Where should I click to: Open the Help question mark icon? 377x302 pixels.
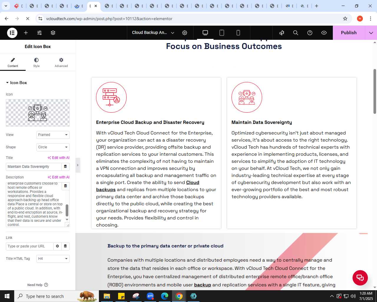click(310, 33)
